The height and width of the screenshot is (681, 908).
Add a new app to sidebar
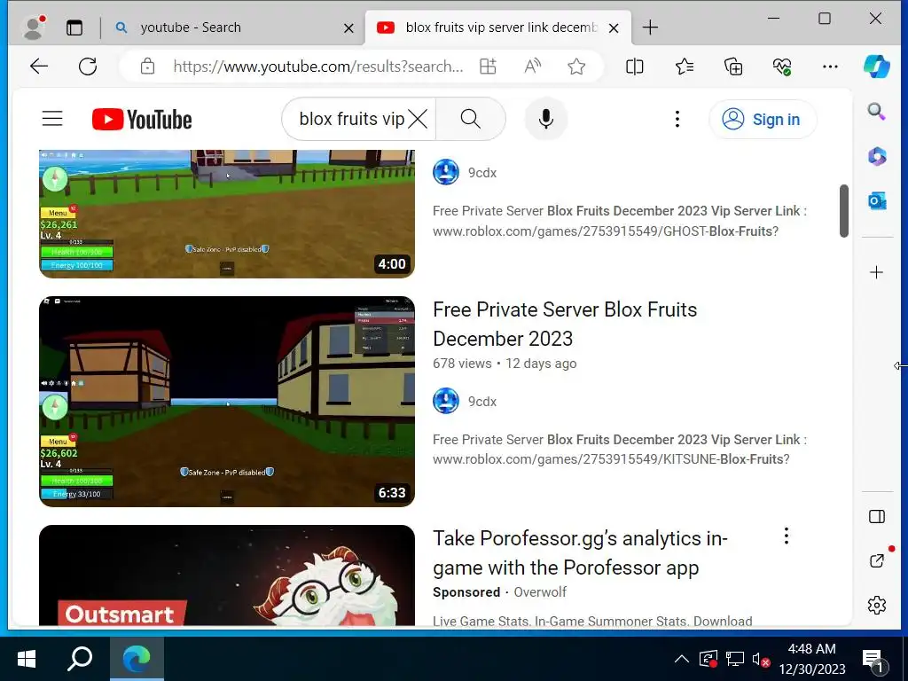click(x=877, y=272)
